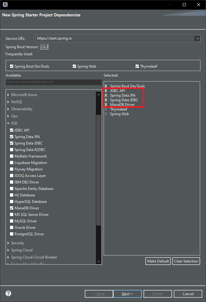
Task: Open the Service URL dropdown arrow
Action: [x=198, y=39]
